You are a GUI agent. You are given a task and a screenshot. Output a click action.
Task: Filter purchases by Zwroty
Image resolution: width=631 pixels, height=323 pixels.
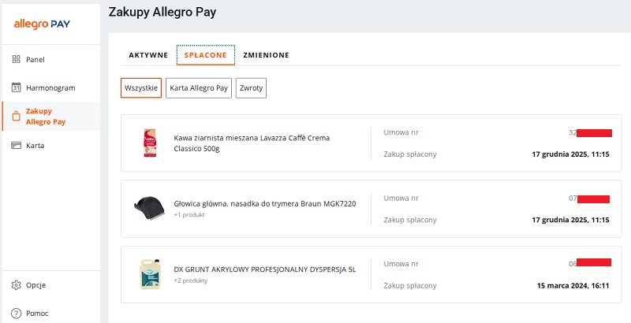pos(252,87)
